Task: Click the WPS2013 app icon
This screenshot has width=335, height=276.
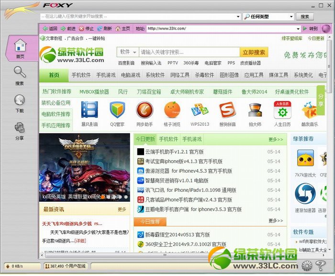Action: (x=200, y=110)
